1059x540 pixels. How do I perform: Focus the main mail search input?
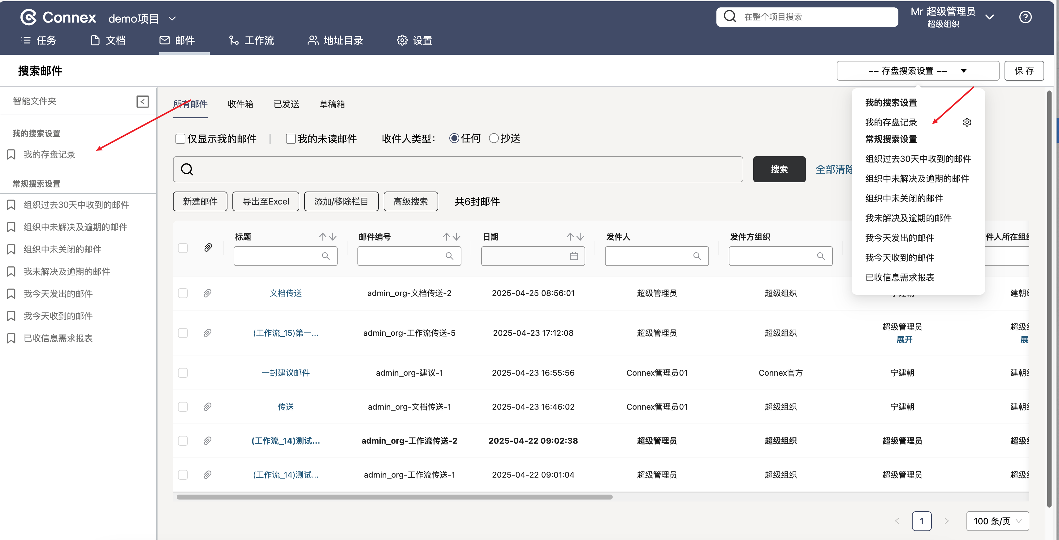(x=458, y=169)
